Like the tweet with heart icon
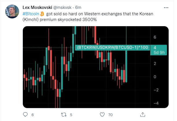This screenshot has height=121, width=177. pos(102,115)
